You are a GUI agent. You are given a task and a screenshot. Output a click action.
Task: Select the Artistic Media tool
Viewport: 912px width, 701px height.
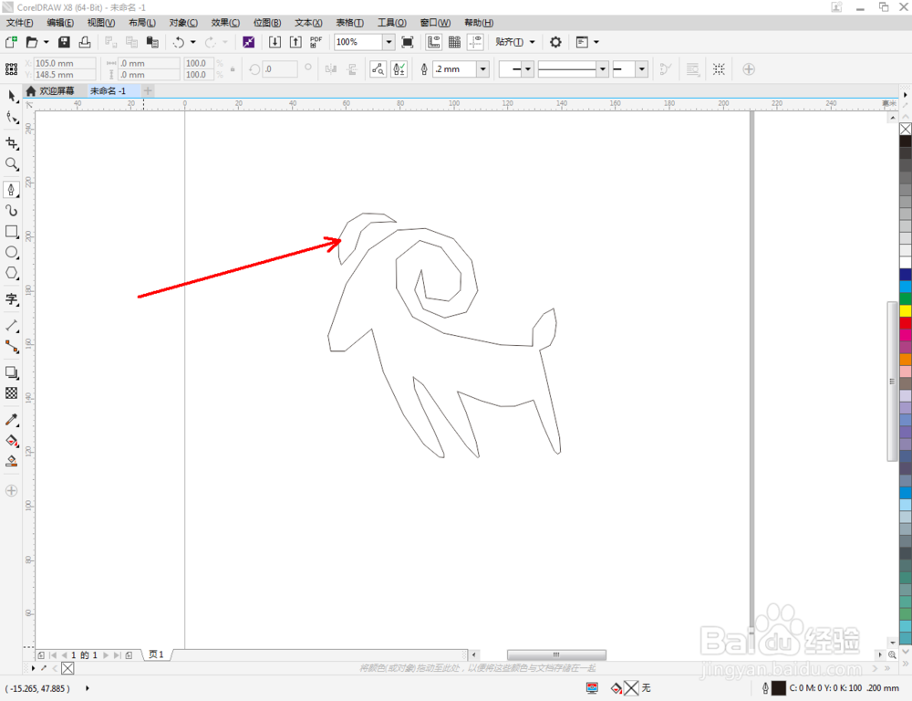pyautogui.click(x=12, y=210)
